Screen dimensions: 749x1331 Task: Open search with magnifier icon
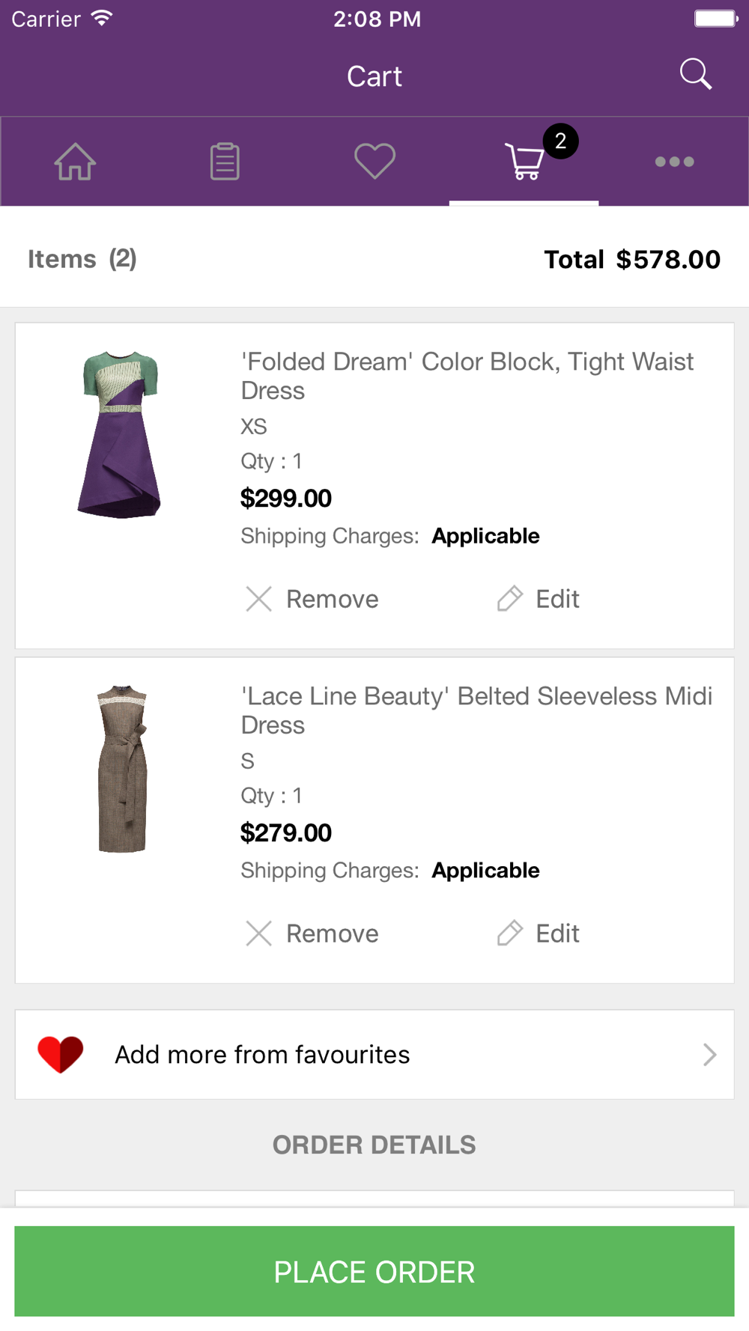[x=695, y=74]
